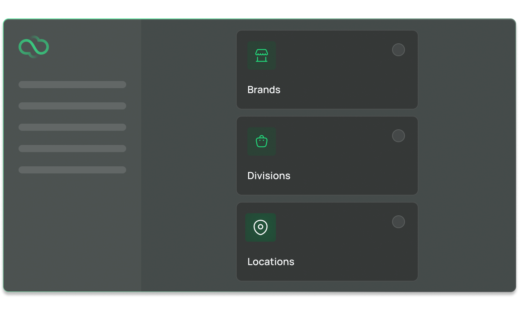Click blank main panel area right of cards
519x317 pixels.
467,156
